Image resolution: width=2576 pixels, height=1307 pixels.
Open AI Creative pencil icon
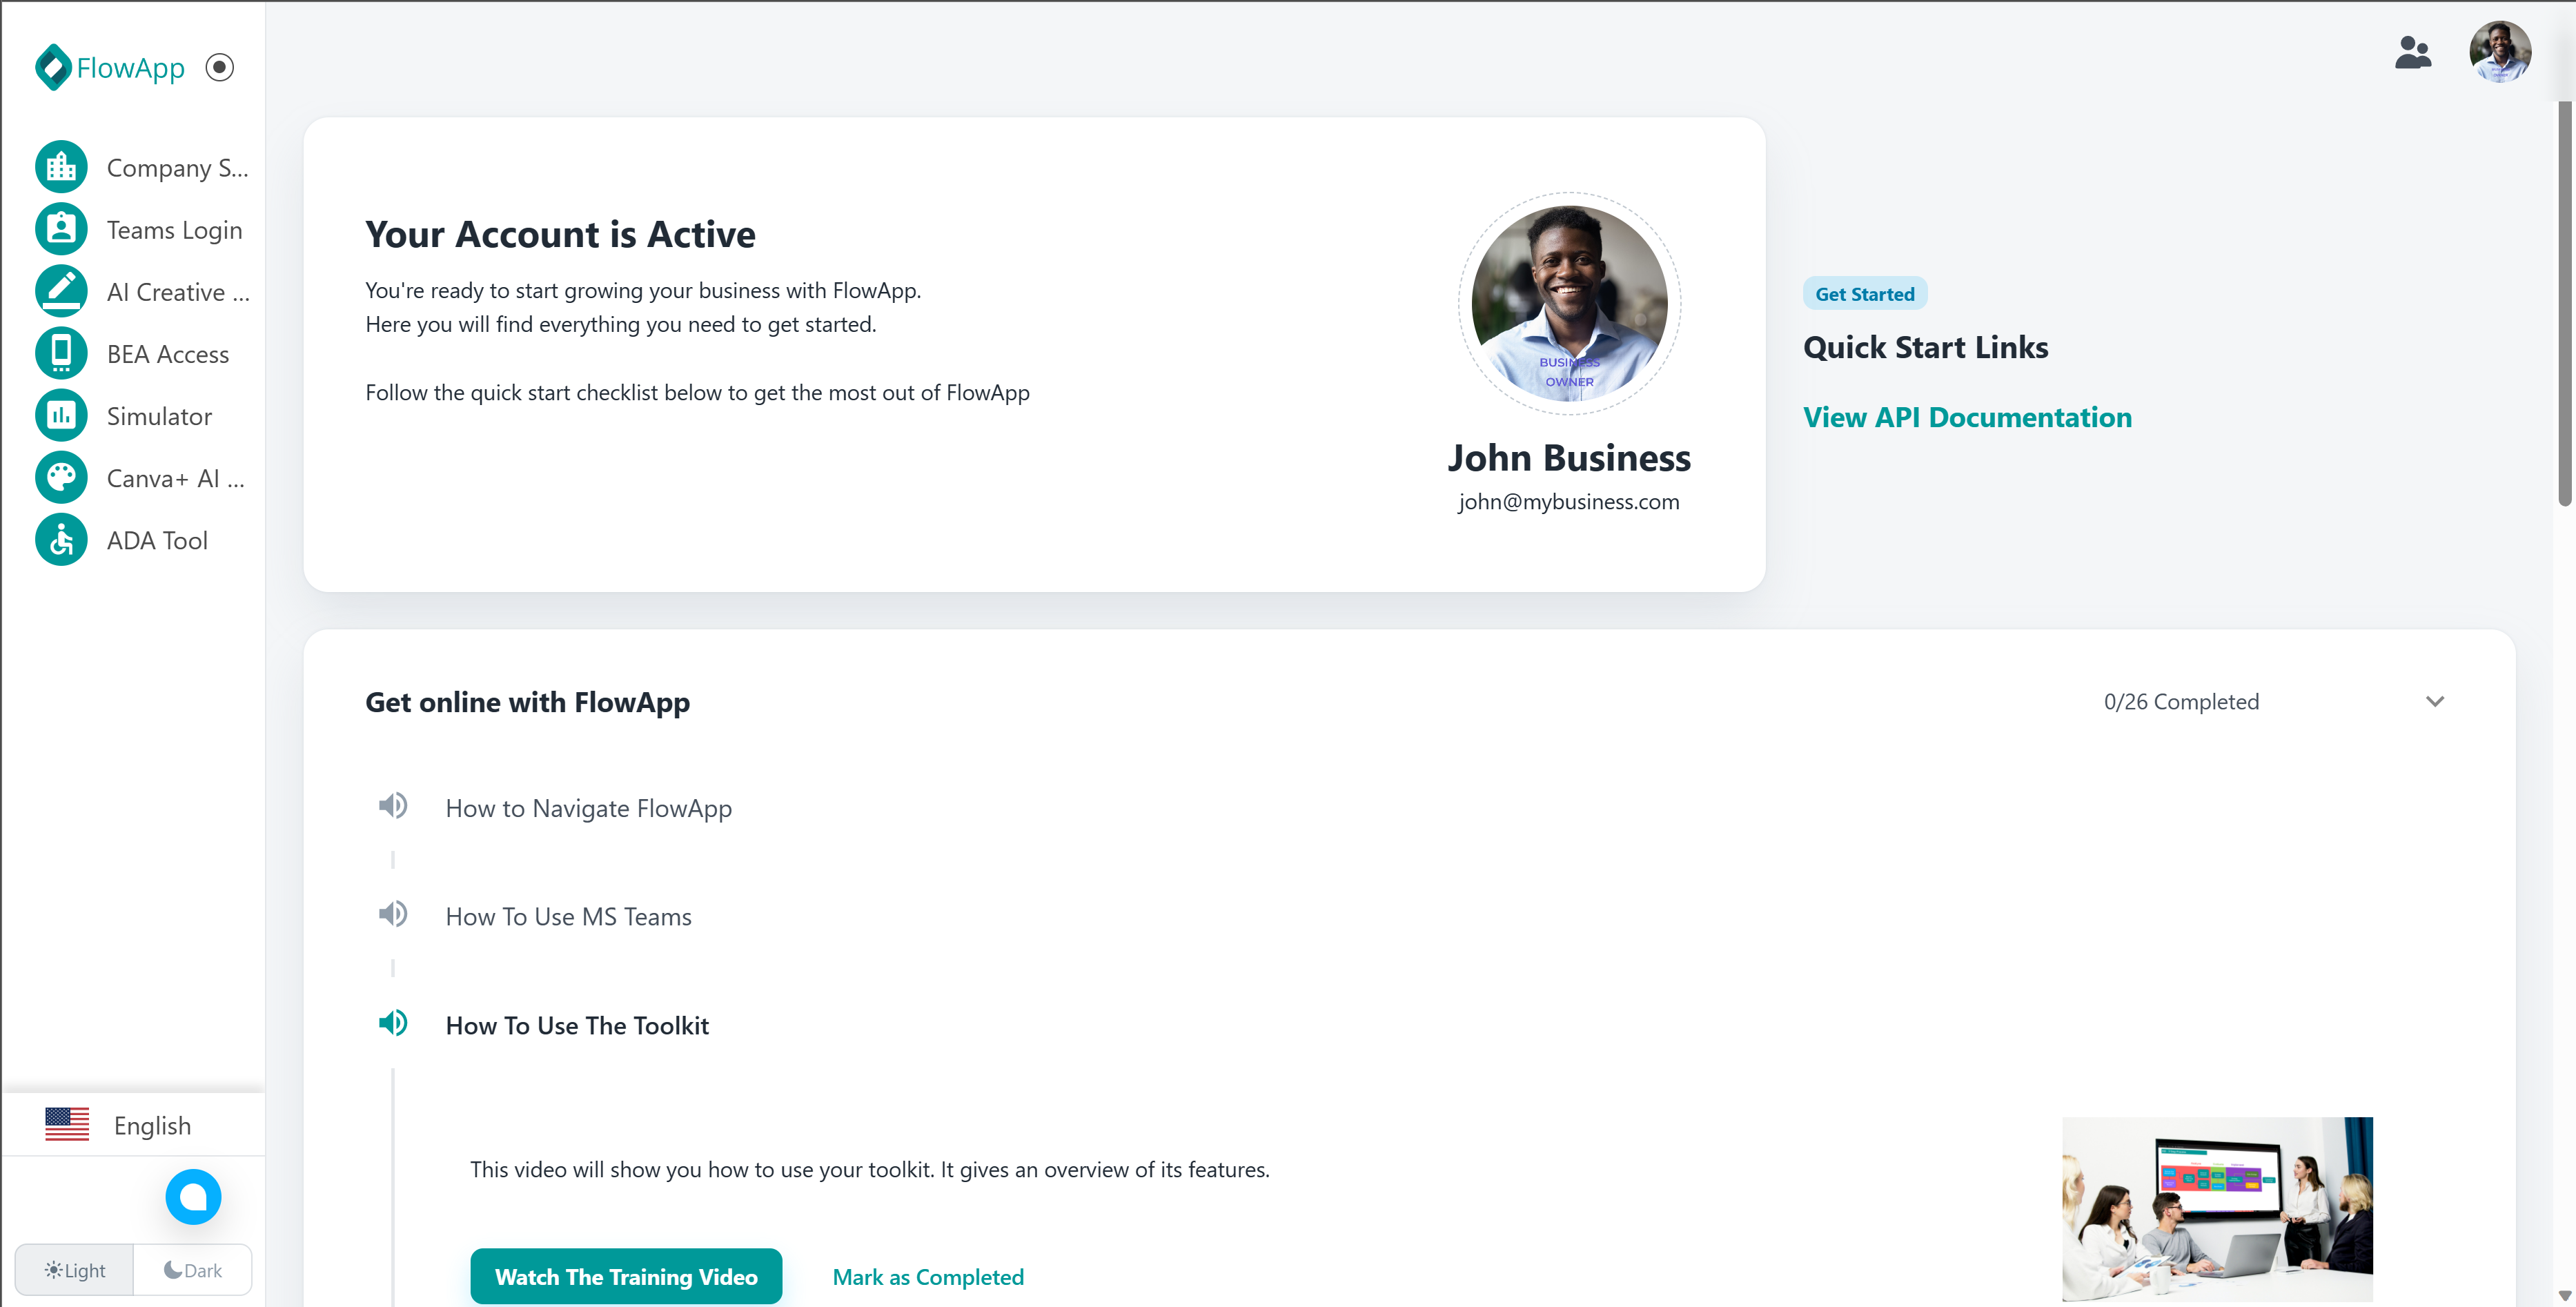(61, 291)
